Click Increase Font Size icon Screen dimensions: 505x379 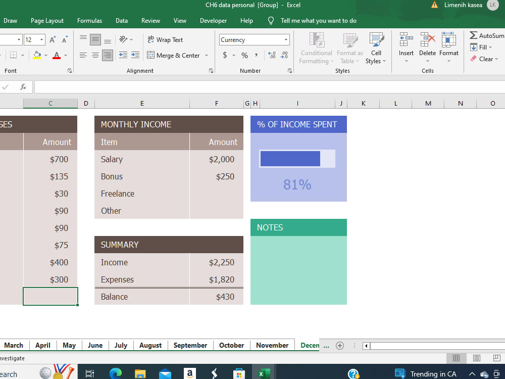[x=52, y=39]
